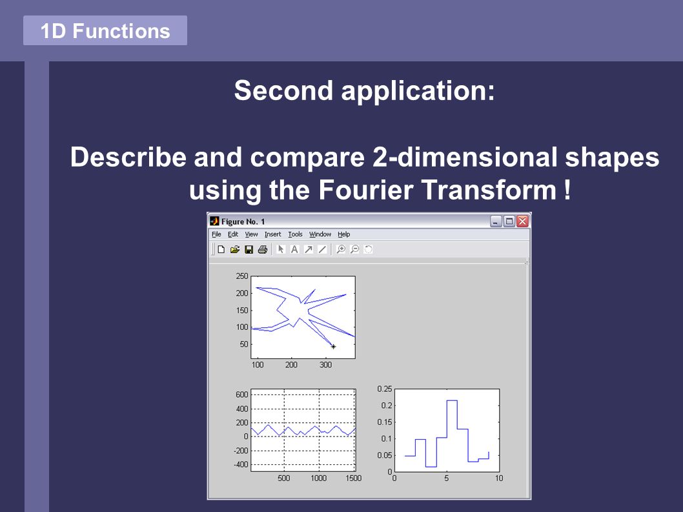
Task: Click the 10 x-axis label on the spectrum plot
Action: pos(499,478)
